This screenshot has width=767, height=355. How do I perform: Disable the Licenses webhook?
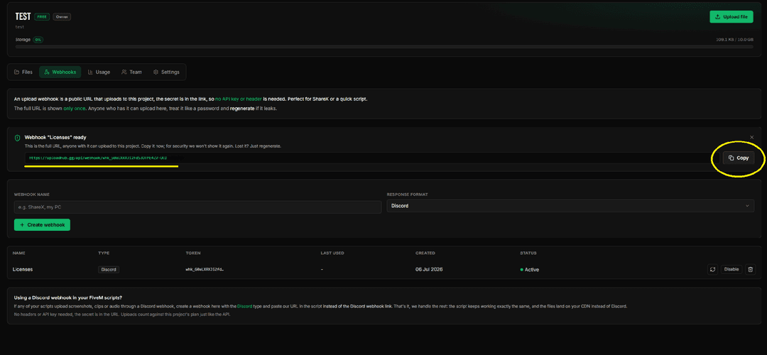pos(731,269)
